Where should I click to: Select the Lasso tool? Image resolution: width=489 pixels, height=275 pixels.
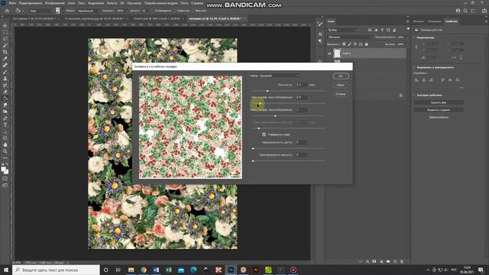[x=5, y=39]
